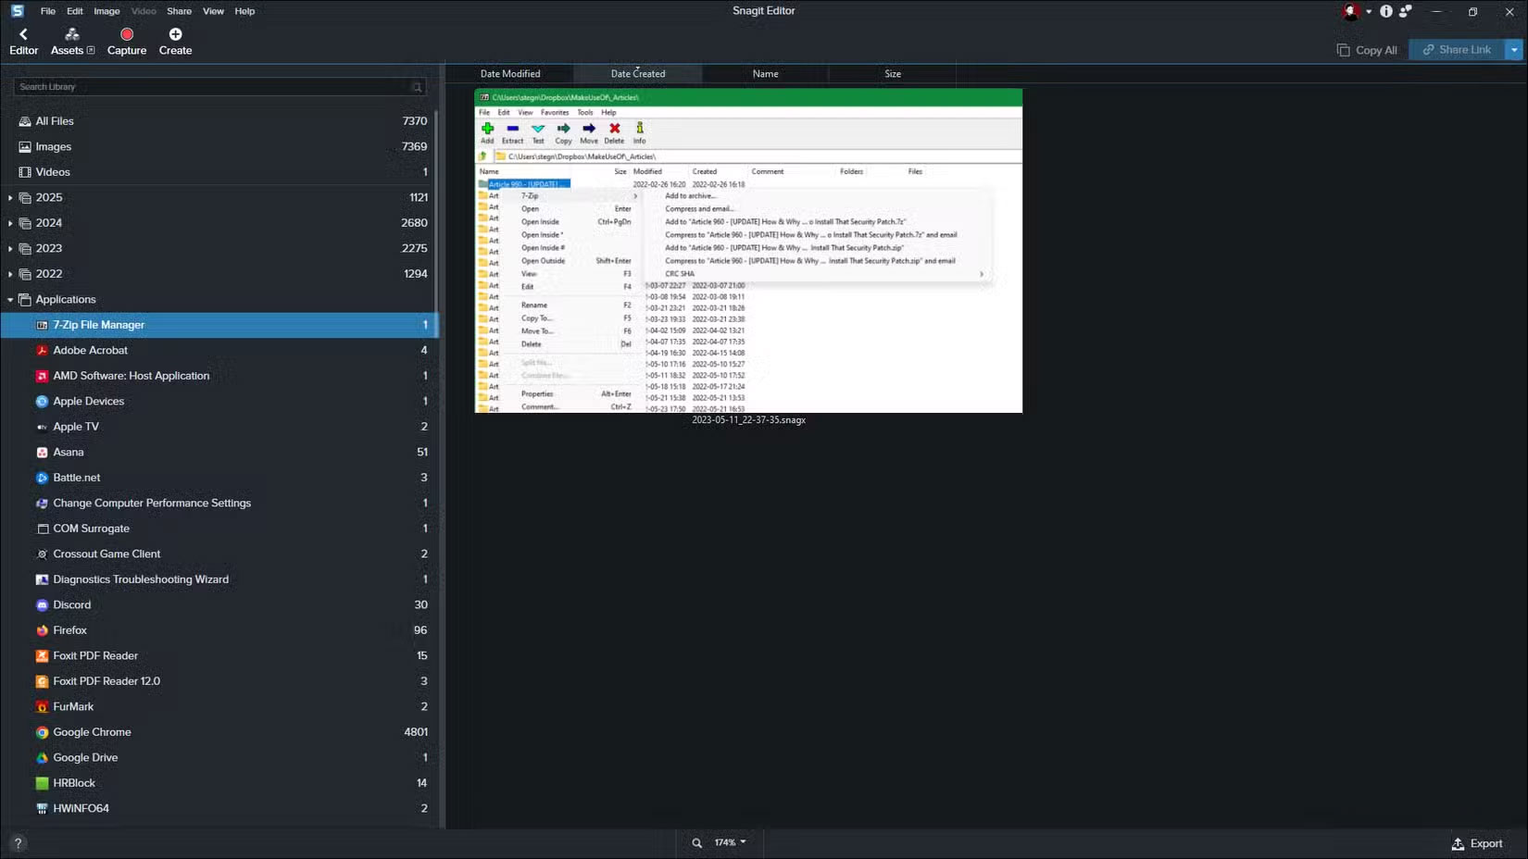Click the help question mark icon
Viewport: 1528px width, 859px height.
point(18,843)
